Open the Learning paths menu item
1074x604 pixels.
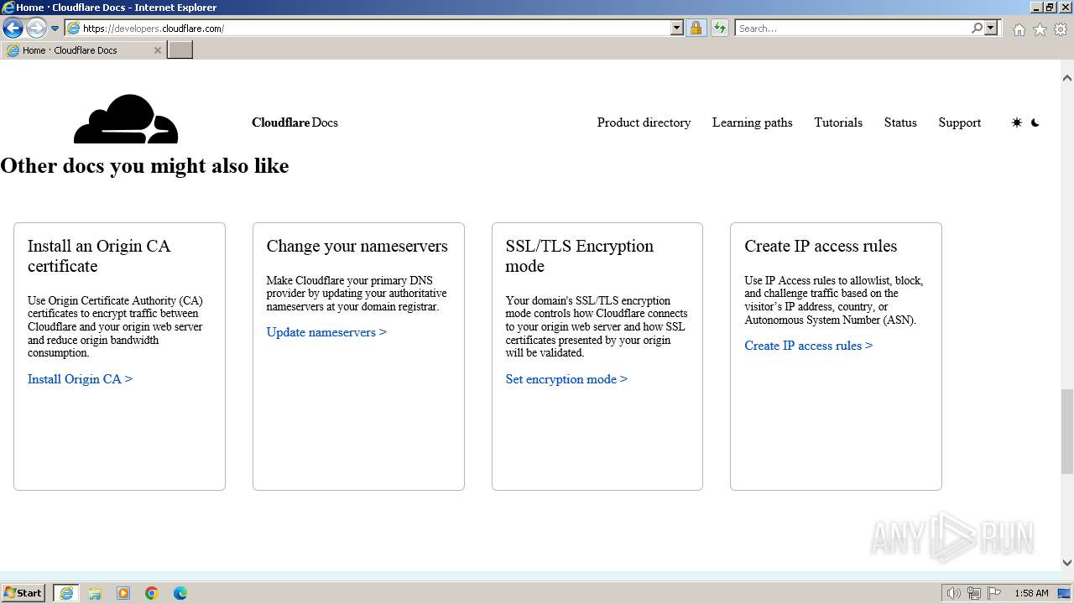(x=752, y=122)
